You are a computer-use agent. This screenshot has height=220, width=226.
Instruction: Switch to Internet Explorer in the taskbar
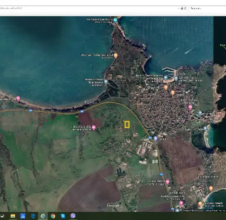point(43,216)
